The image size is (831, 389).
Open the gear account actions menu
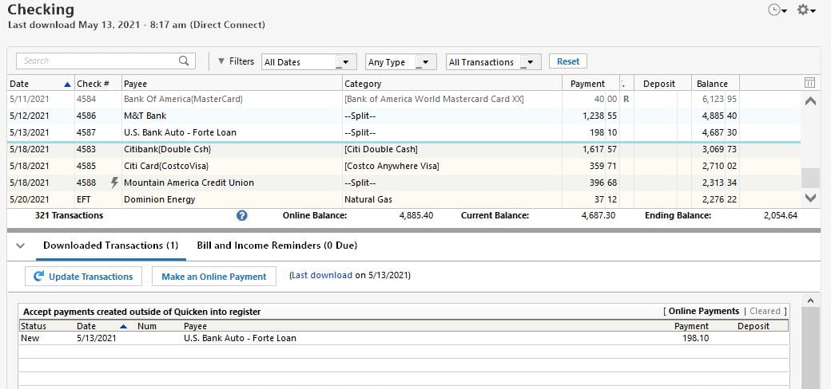click(805, 10)
